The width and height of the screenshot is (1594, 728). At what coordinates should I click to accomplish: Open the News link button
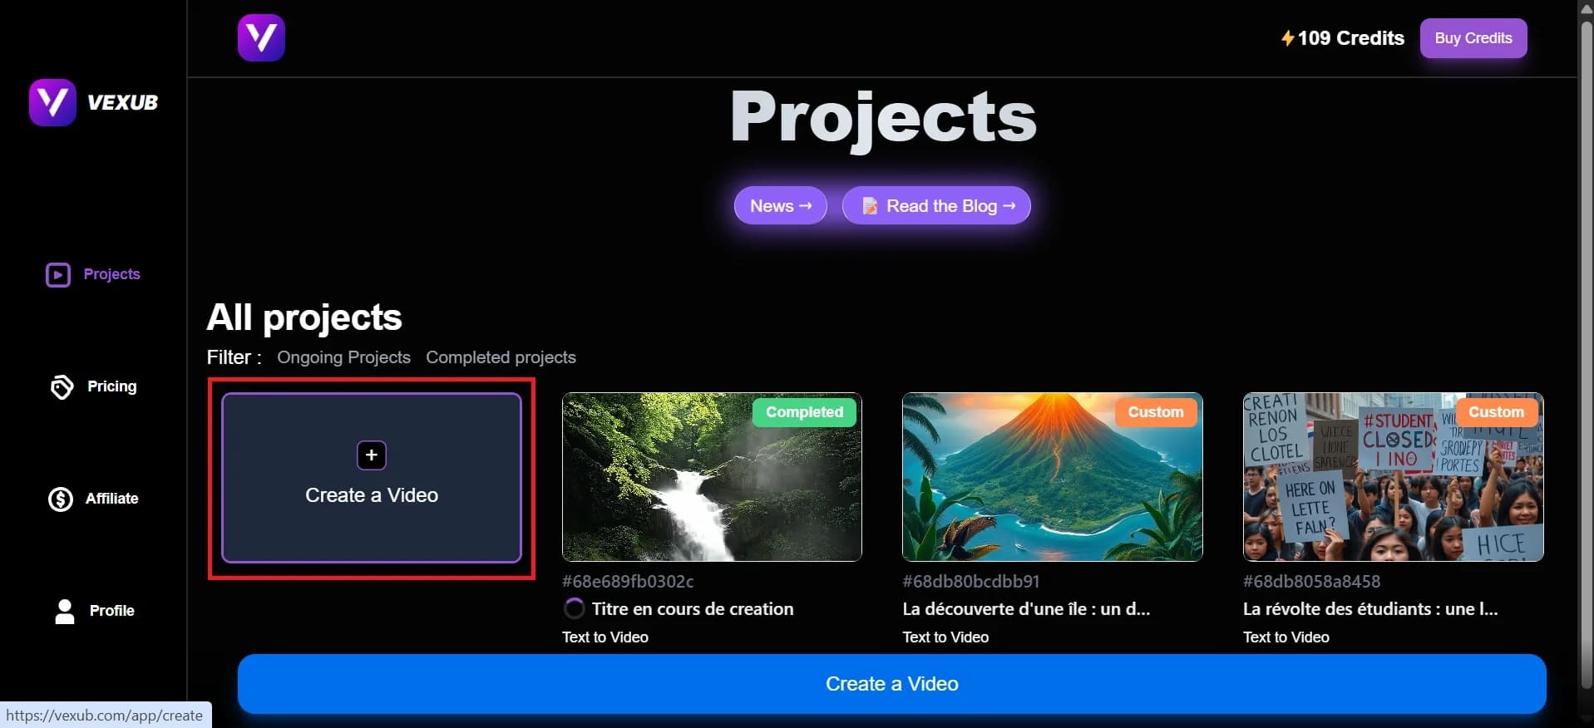[x=781, y=205]
